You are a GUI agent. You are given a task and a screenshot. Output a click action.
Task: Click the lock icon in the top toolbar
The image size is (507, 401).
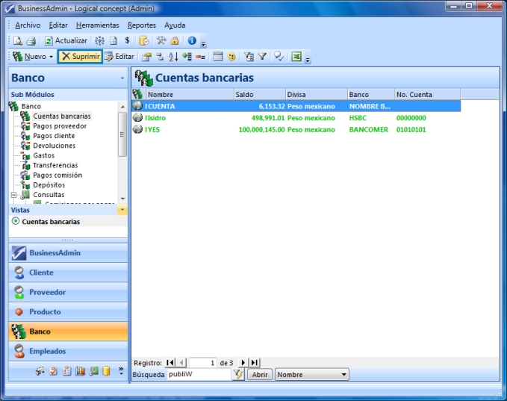coord(174,40)
